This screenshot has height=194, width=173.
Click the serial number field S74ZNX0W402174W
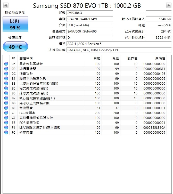[89, 19]
